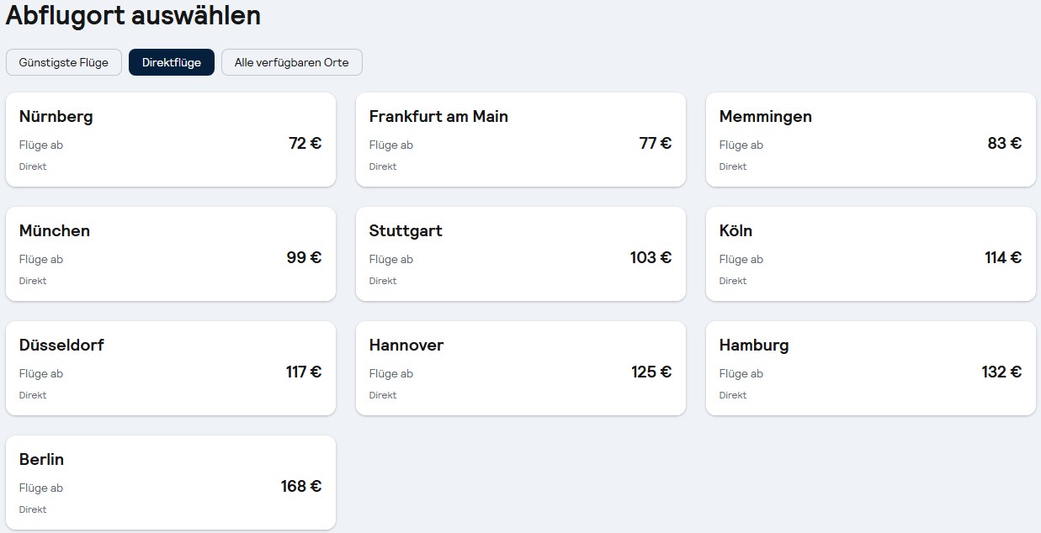Click the 103 € Stuttgart price
Viewport: 1041px width, 533px height.
point(651,257)
